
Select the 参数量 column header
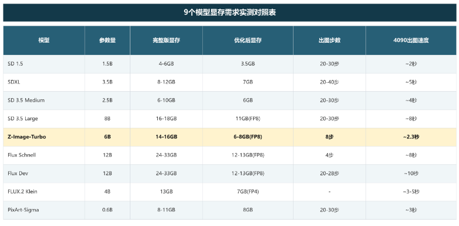point(108,40)
